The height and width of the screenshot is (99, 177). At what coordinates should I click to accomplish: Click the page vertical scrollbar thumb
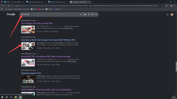[176, 67]
